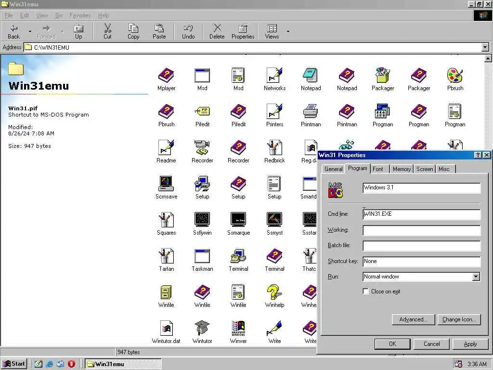The image size is (493, 370).
Task: Toggle the Close on exit checkbox
Action: [366, 291]
